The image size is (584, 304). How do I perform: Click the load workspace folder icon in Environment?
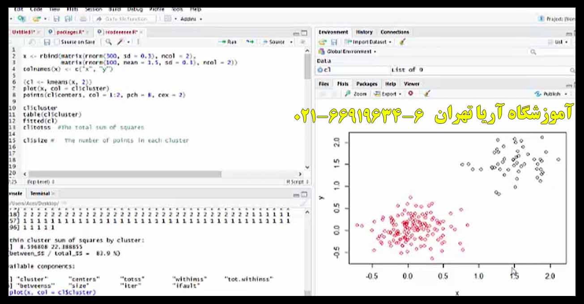[x=322, y=42]
